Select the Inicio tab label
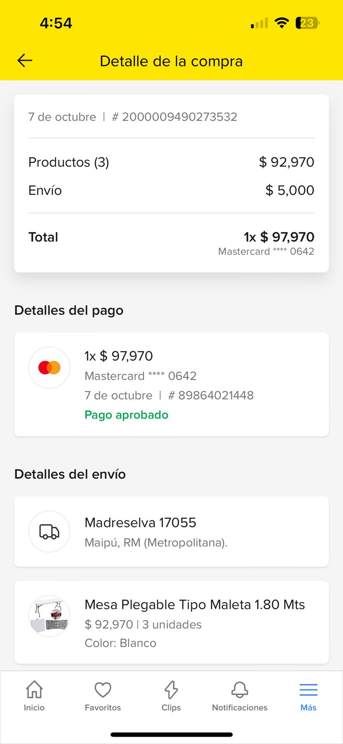The image size is (343, 744). [34, 708]
